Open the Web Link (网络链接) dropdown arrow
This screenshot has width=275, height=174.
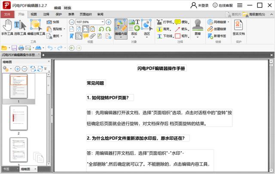pos(228,22)
